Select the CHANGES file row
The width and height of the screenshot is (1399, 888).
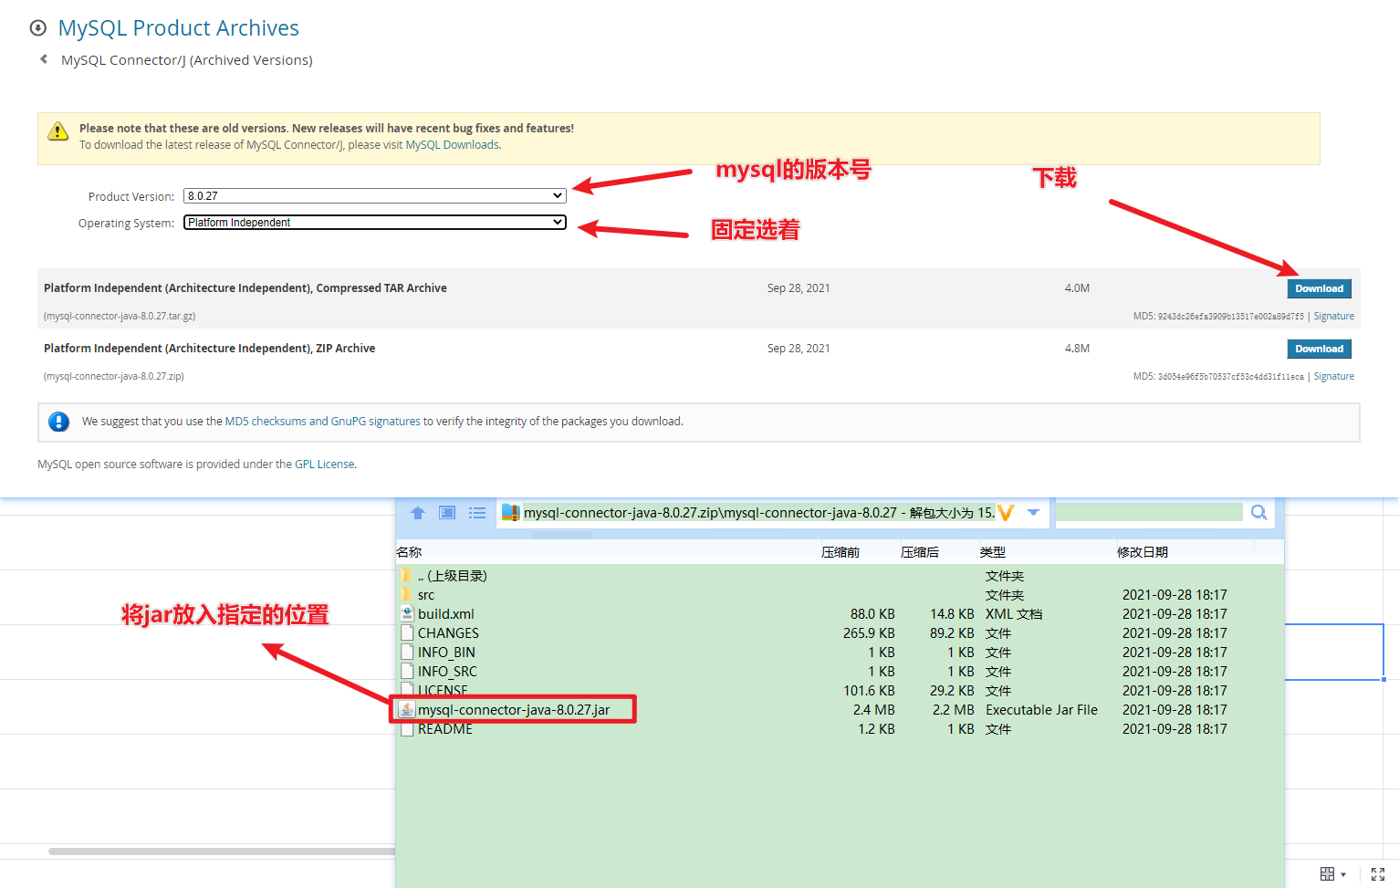840,632
